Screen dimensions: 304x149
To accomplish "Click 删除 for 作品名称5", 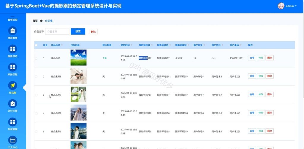I will 270,131.
